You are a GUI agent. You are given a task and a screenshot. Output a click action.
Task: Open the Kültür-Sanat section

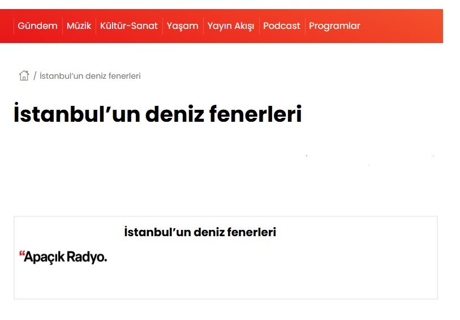(129, 26)
